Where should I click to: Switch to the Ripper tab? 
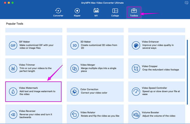point(77,12)
